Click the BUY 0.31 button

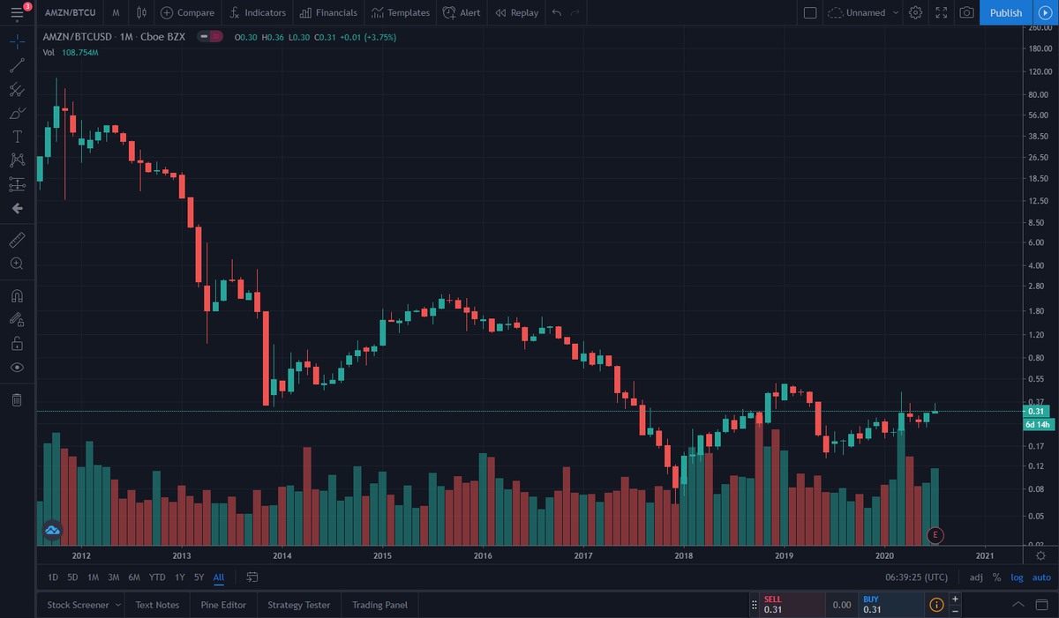(890, 605)
